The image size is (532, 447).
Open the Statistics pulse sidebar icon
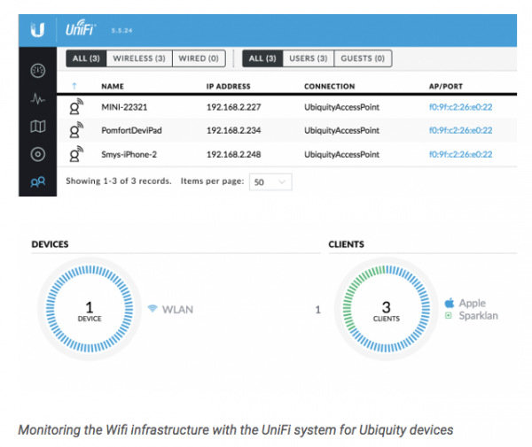[x=36, y=99]
